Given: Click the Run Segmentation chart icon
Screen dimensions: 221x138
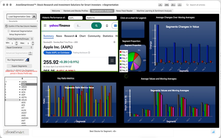Looking at the screenshot, I should coord(27,60).
